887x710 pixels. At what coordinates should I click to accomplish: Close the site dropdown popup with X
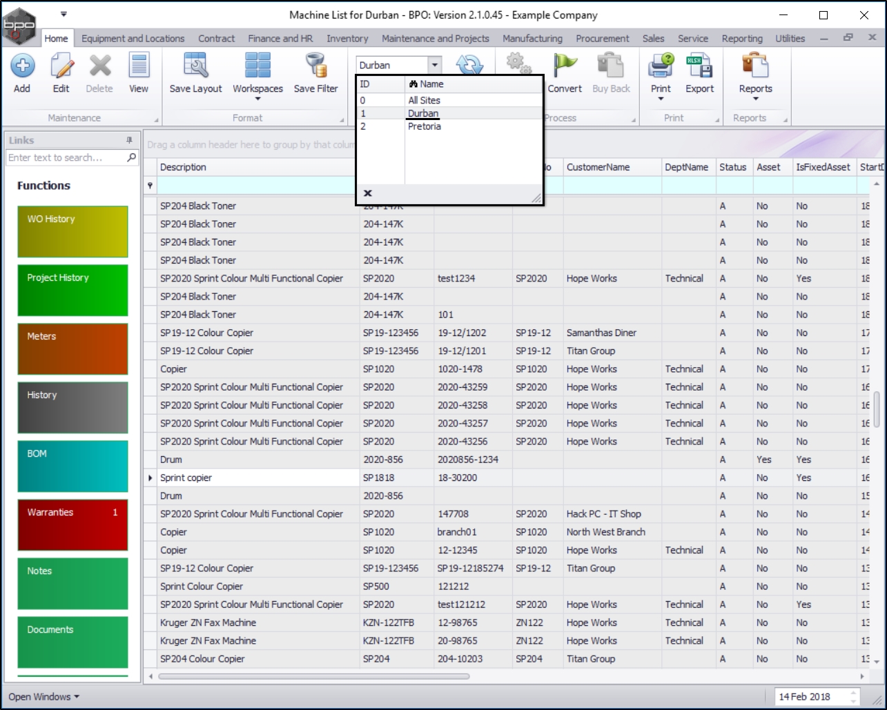tap(368, 193)
